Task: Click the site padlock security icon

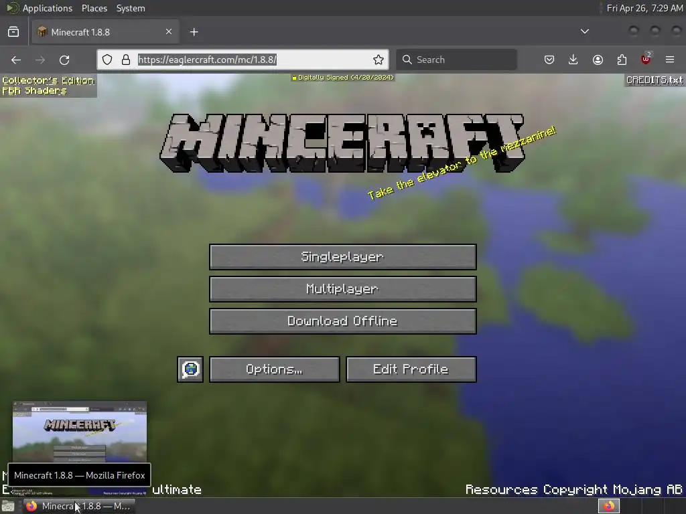Action: 126,60
